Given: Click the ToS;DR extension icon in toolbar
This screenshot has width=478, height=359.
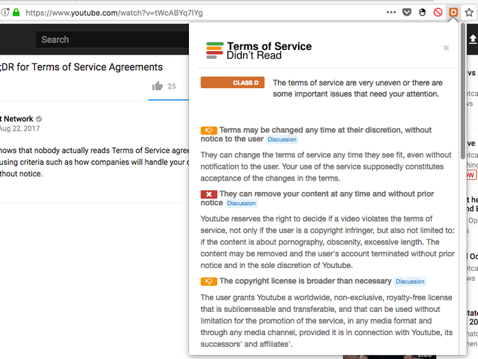Looking at the screenshot, I should 453,12.
